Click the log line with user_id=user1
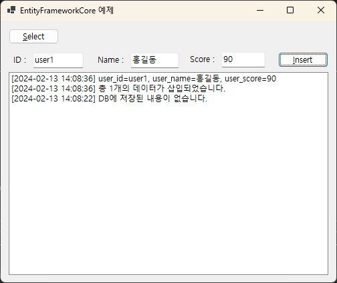The width and height of the screenshot is (337, 283). 144,79
